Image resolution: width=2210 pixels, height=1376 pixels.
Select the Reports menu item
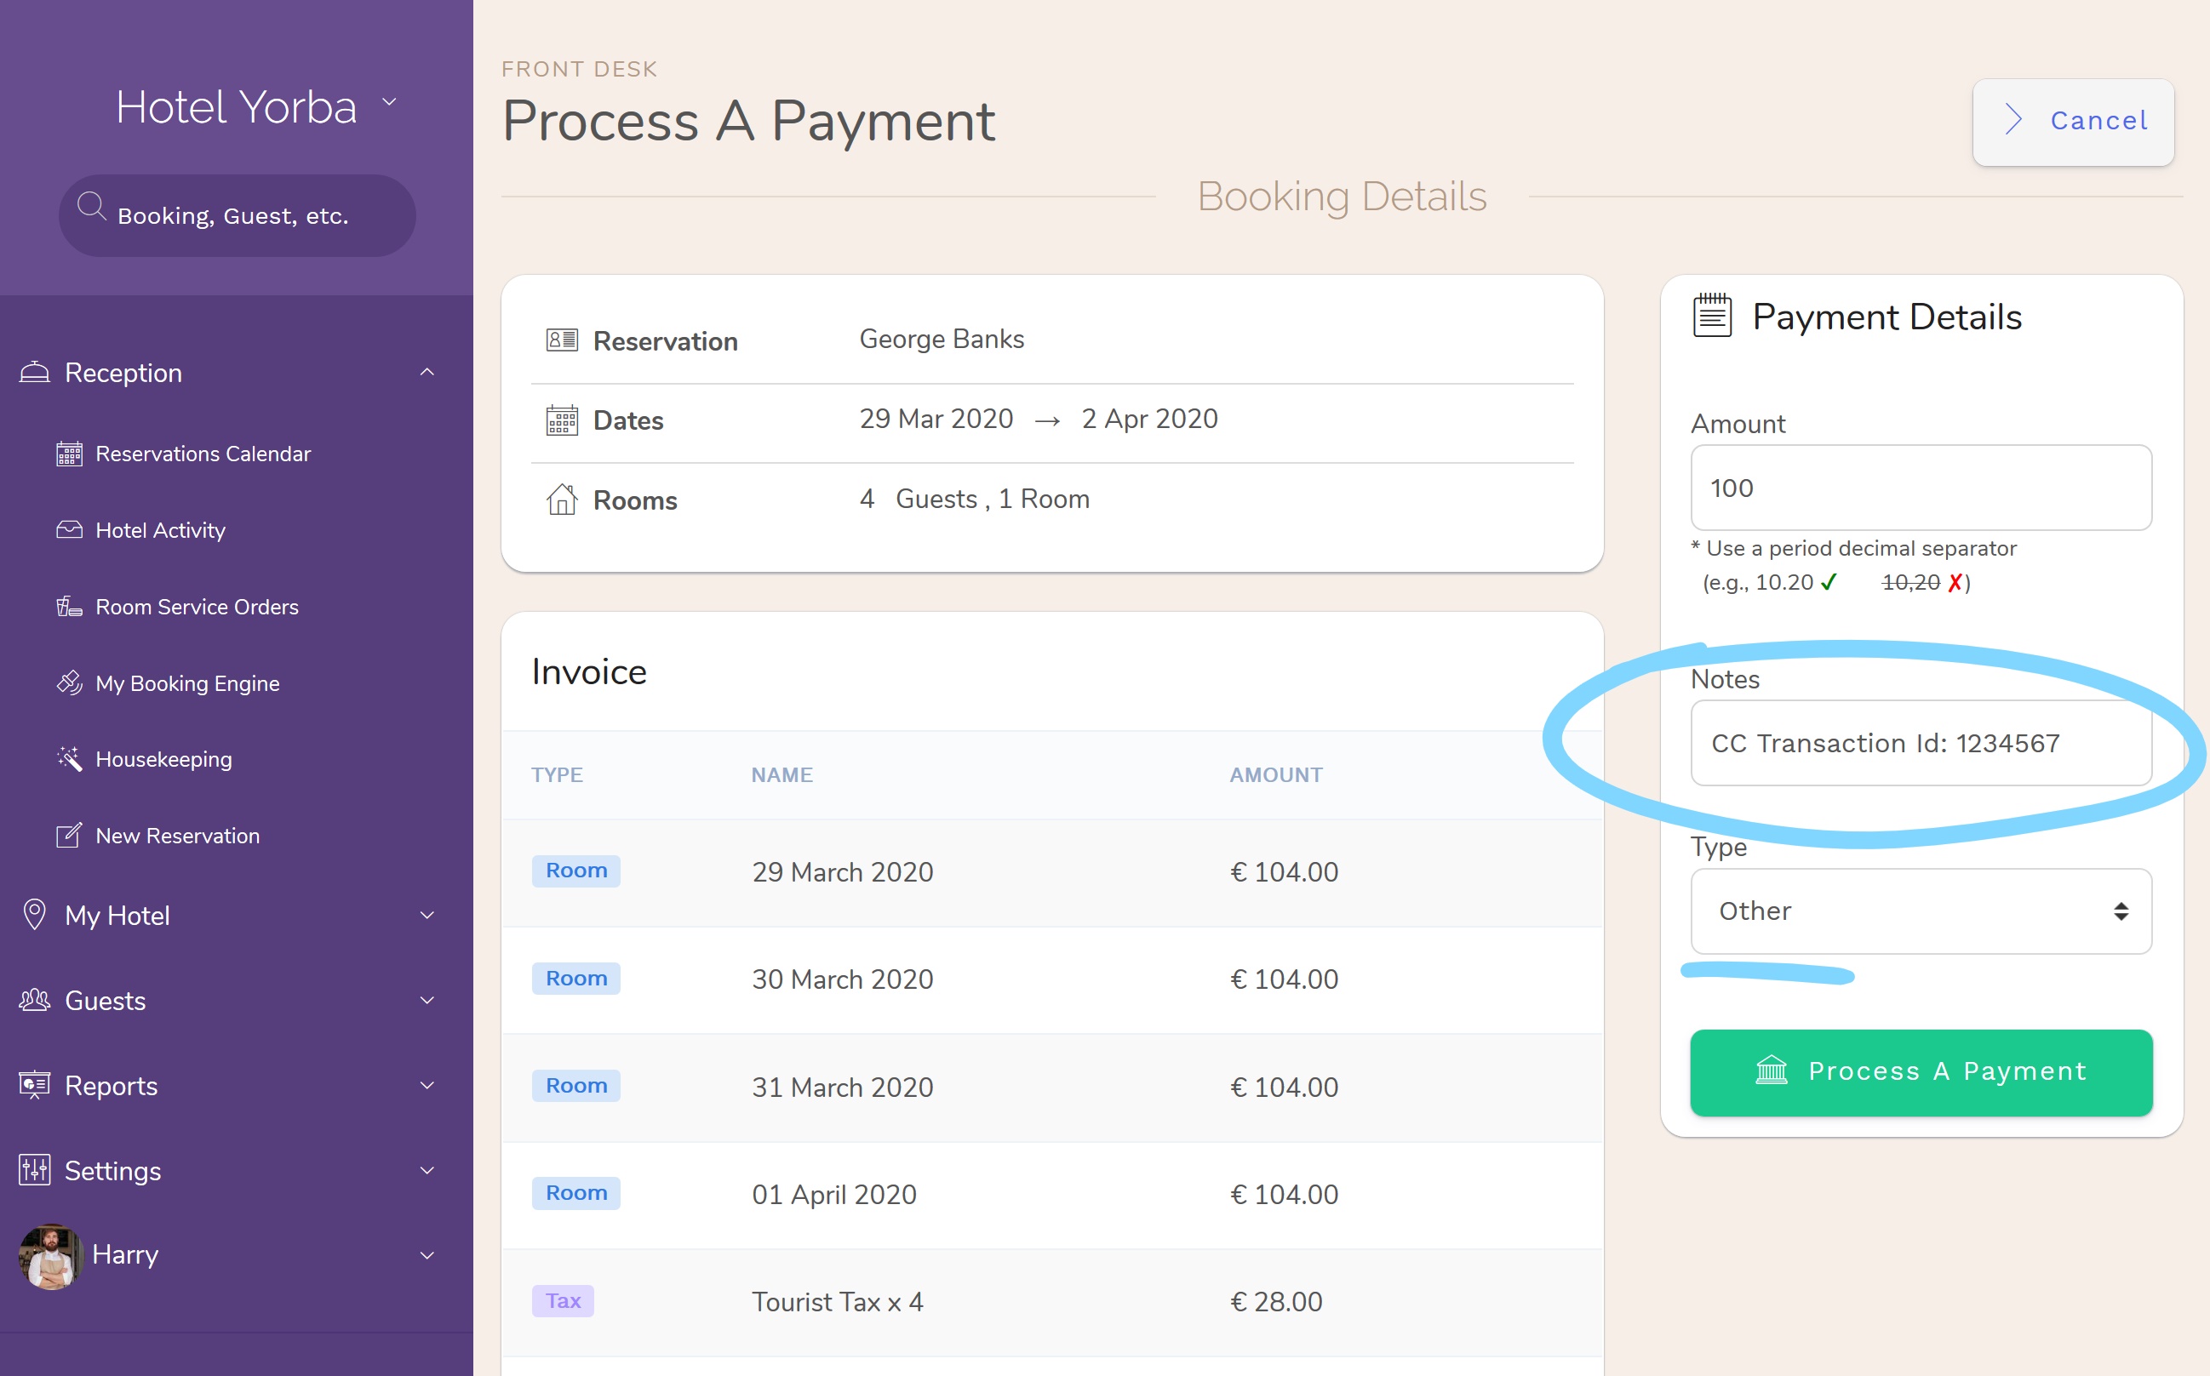111,1086
